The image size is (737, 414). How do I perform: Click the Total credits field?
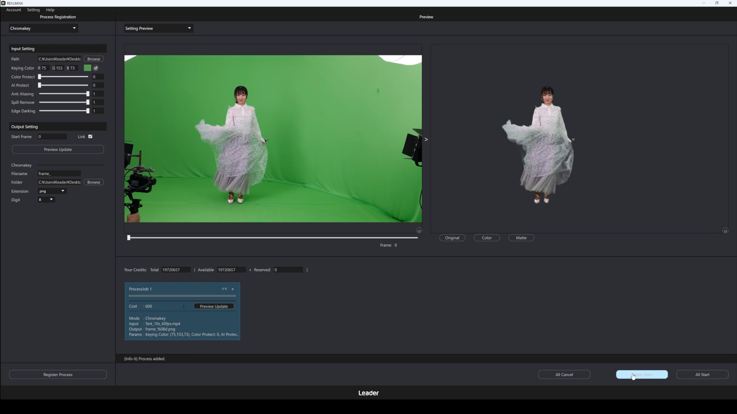point(176,270)
